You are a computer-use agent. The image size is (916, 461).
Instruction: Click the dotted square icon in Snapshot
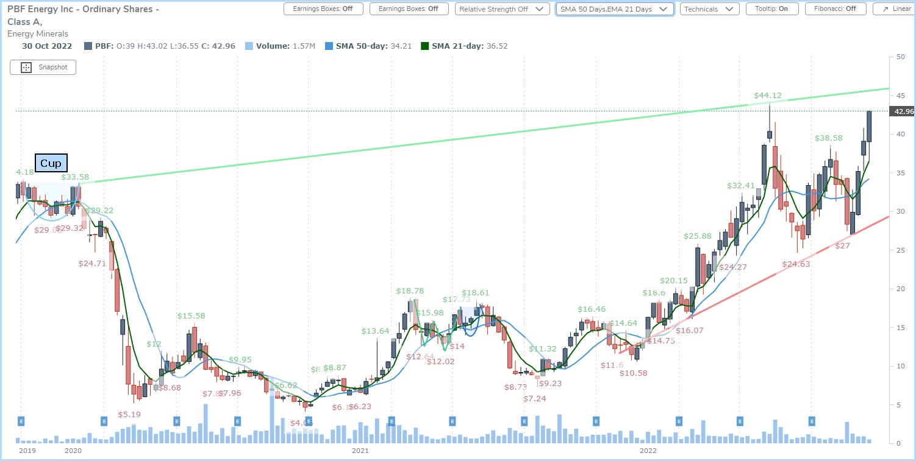pyautogui.click(x=26, y=67)
